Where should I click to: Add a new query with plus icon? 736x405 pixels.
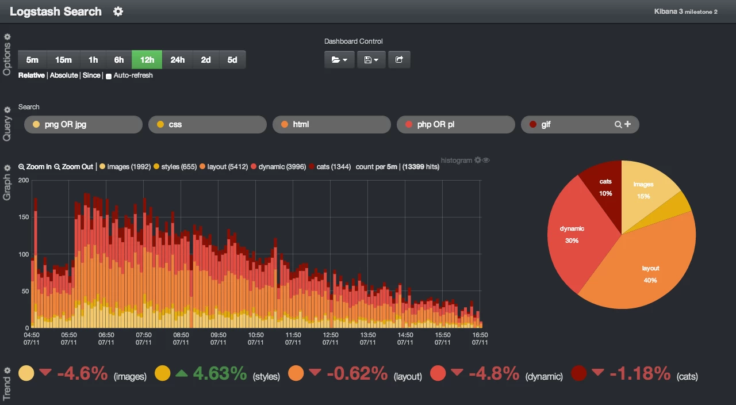(627, 124)
